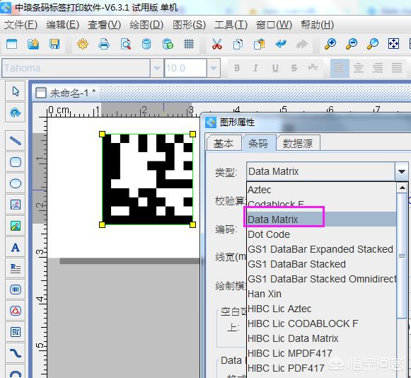411x378 pixels.
Task: Select the text A tool
Action: pos(16,247)
